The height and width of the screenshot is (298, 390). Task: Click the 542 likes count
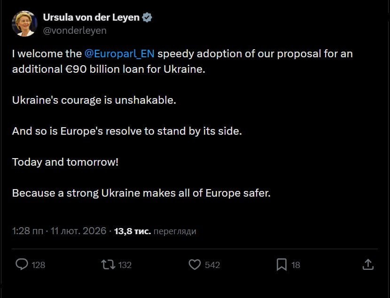tap(212, 265)
